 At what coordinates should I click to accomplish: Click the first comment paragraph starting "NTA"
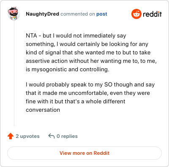click(91, 52)
